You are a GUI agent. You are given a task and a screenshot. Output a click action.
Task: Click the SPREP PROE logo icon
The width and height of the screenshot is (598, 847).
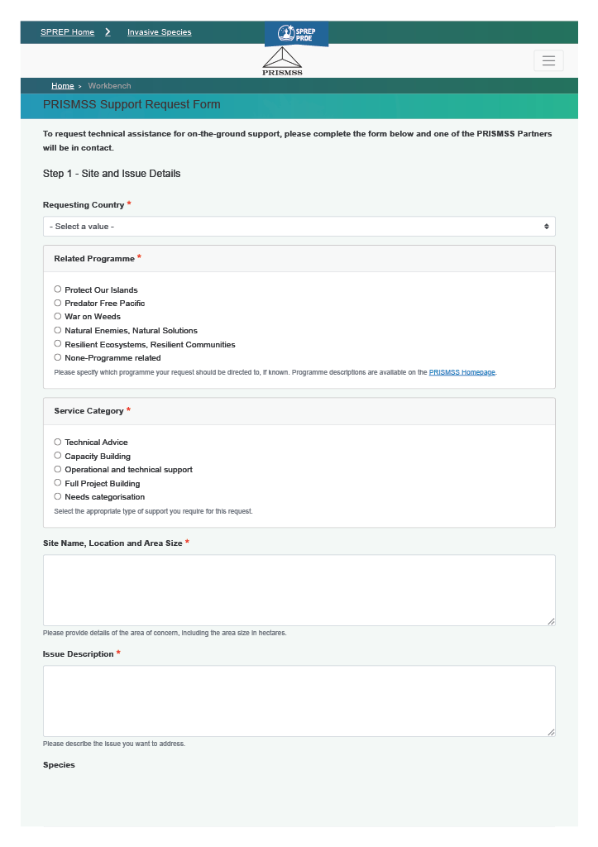[x=296, y=34]
